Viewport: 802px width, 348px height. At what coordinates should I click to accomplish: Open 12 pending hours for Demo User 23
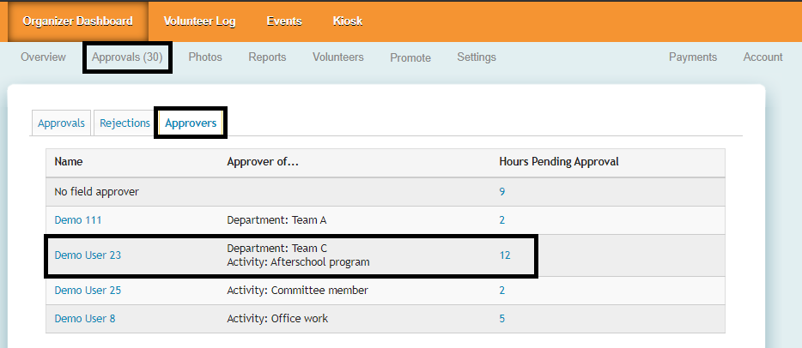[505, 255]
